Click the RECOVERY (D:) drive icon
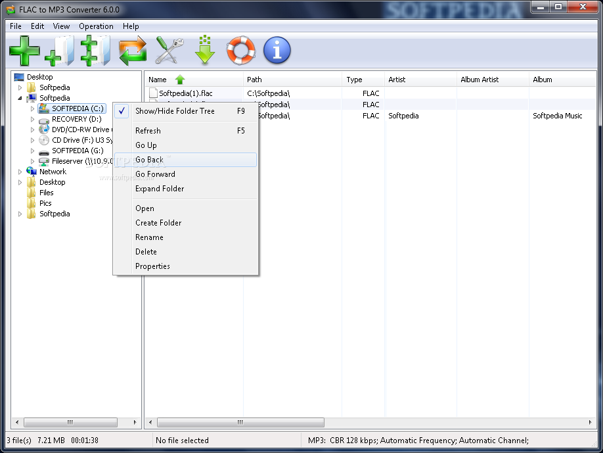The height and width of the screenshot is (453, 603). 44,120
